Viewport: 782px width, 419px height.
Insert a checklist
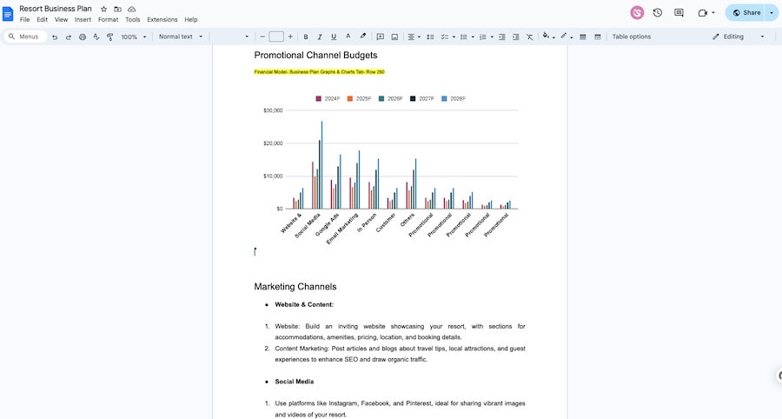pos(444,37)
